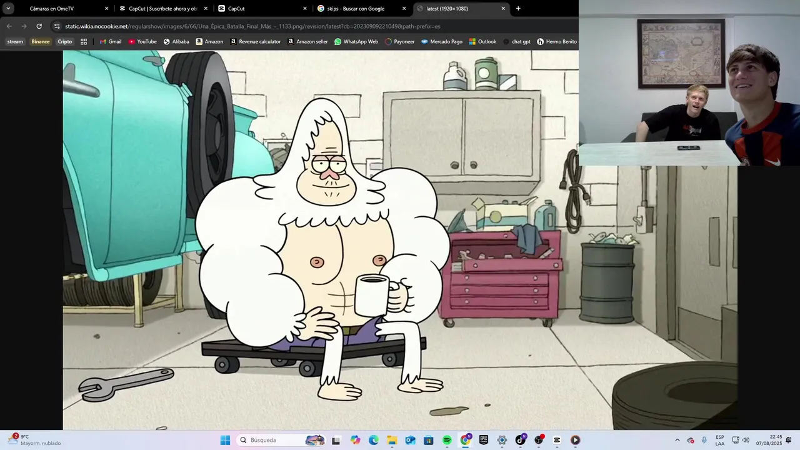
Task: Open the Gmail bookmark
Action: pyautogui.click(x=110, y=42)
